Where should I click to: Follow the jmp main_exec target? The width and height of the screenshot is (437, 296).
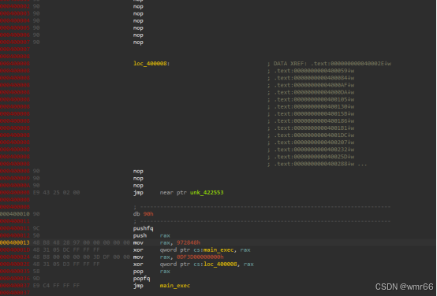pos(175,286)
